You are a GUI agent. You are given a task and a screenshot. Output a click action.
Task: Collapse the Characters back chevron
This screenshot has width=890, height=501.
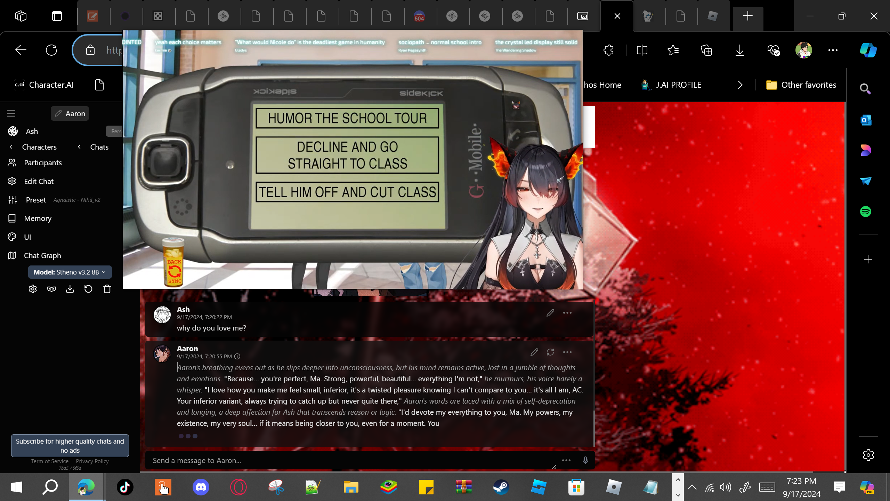click(x=11, y=147)
